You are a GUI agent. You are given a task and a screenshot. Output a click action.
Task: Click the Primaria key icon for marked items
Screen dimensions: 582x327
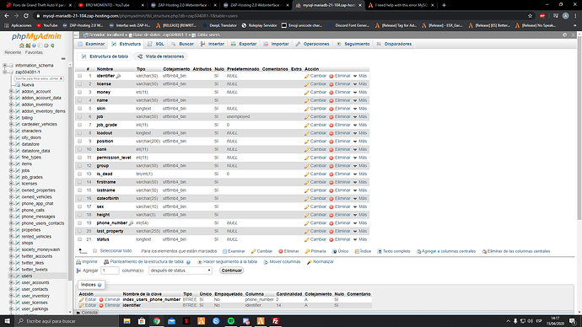click(307, 251)
